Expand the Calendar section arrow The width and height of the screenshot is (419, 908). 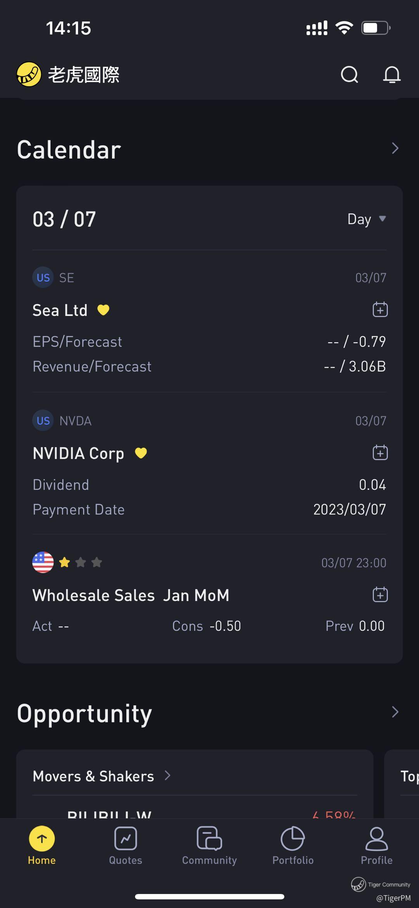[x=395, y=148]
